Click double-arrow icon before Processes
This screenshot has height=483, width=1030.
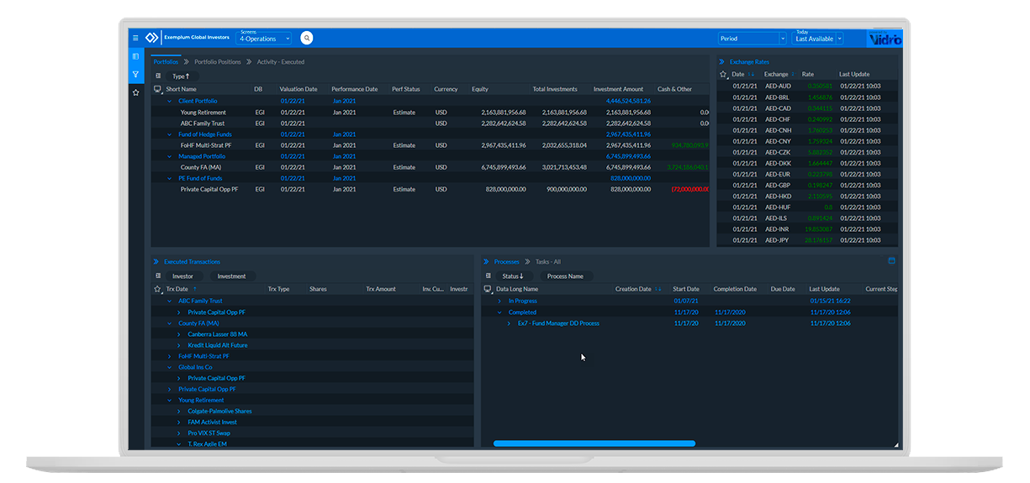point(486,261)
